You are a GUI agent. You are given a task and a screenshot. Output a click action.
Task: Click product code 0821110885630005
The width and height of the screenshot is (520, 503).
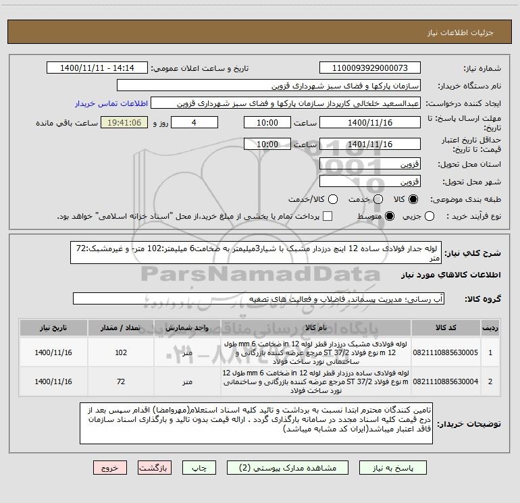[446, 352]
